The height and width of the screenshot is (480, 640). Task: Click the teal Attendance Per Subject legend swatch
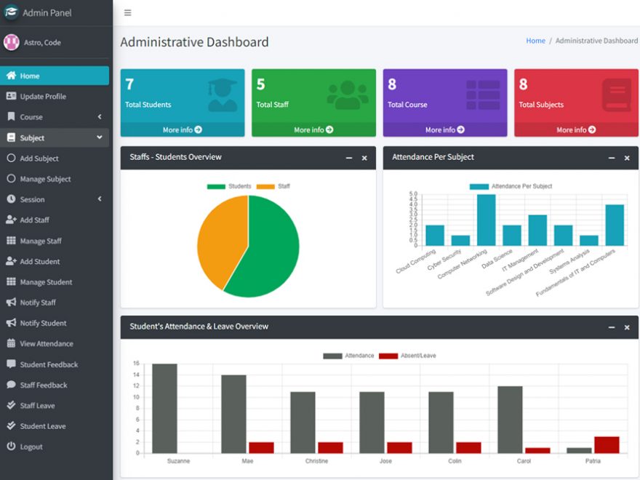[479, 187]
